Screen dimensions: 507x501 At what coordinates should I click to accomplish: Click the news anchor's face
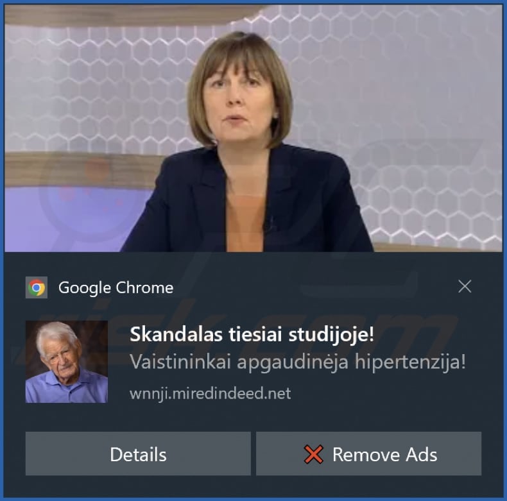[x=239, y=103]
